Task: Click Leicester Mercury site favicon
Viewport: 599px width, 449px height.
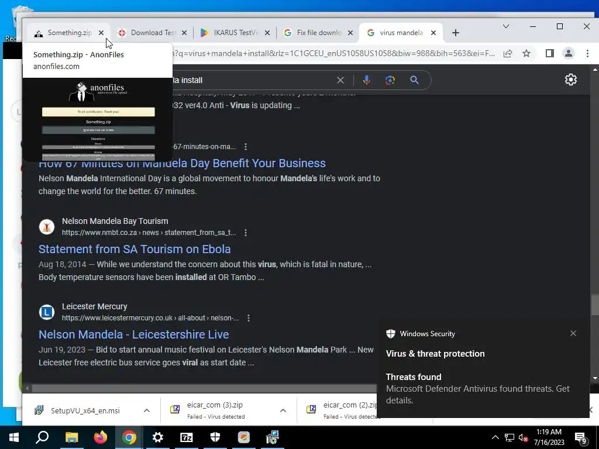Action: 47,312
